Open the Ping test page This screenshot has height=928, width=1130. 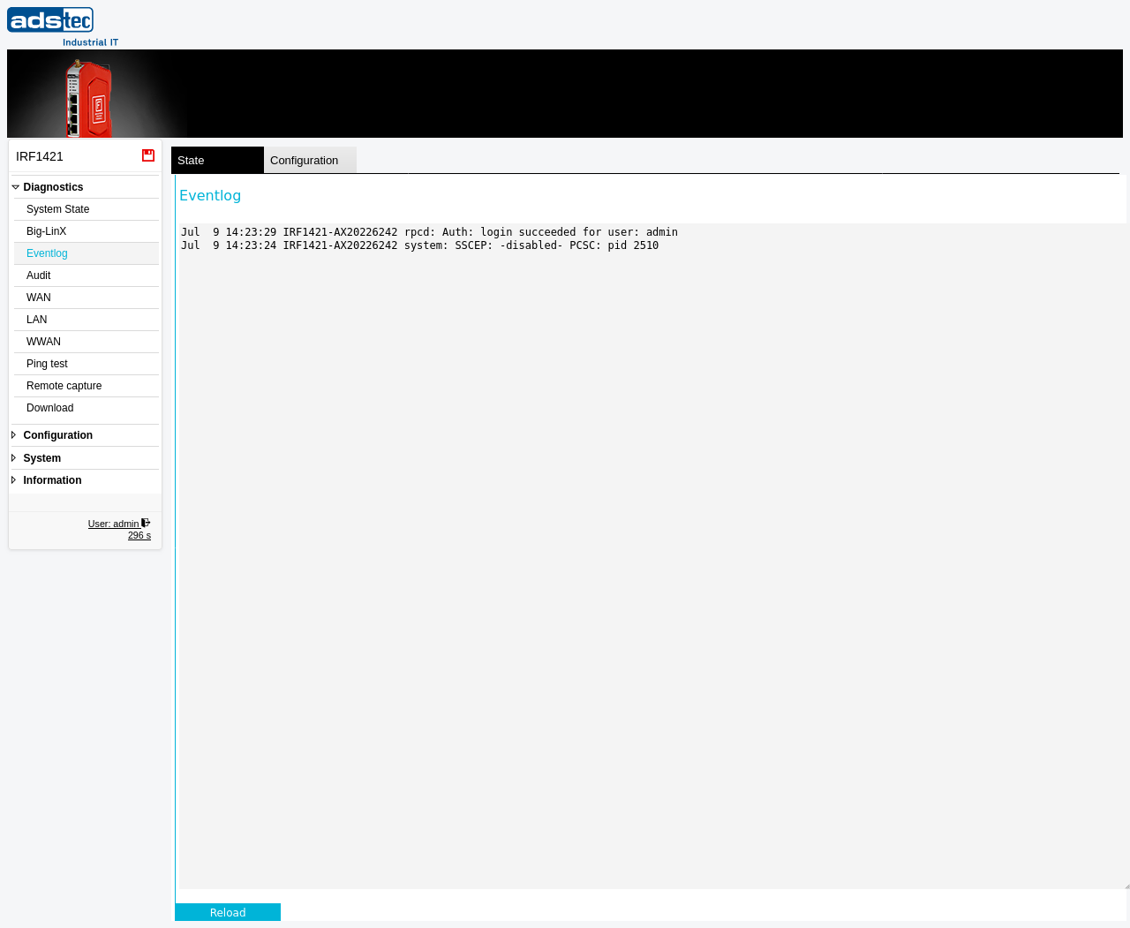(87, 364)
